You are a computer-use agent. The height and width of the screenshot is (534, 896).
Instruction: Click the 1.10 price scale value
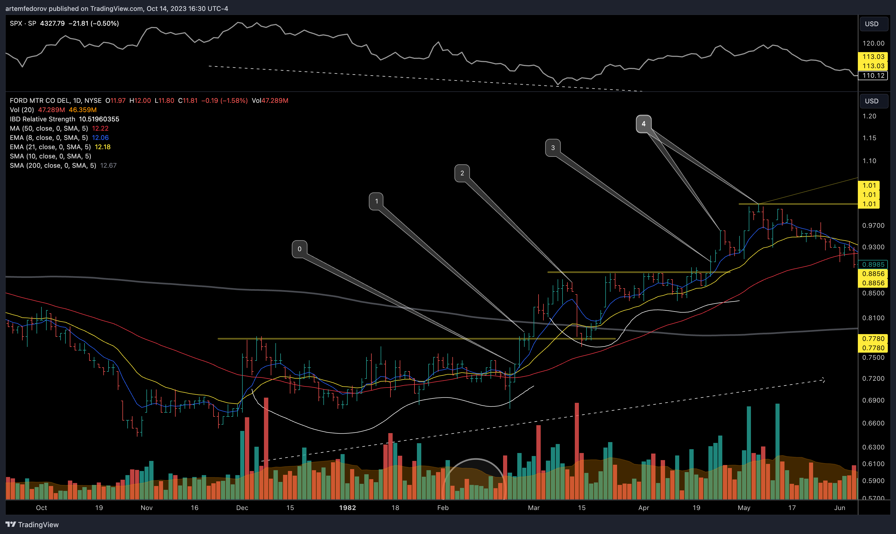click(869, 161)
